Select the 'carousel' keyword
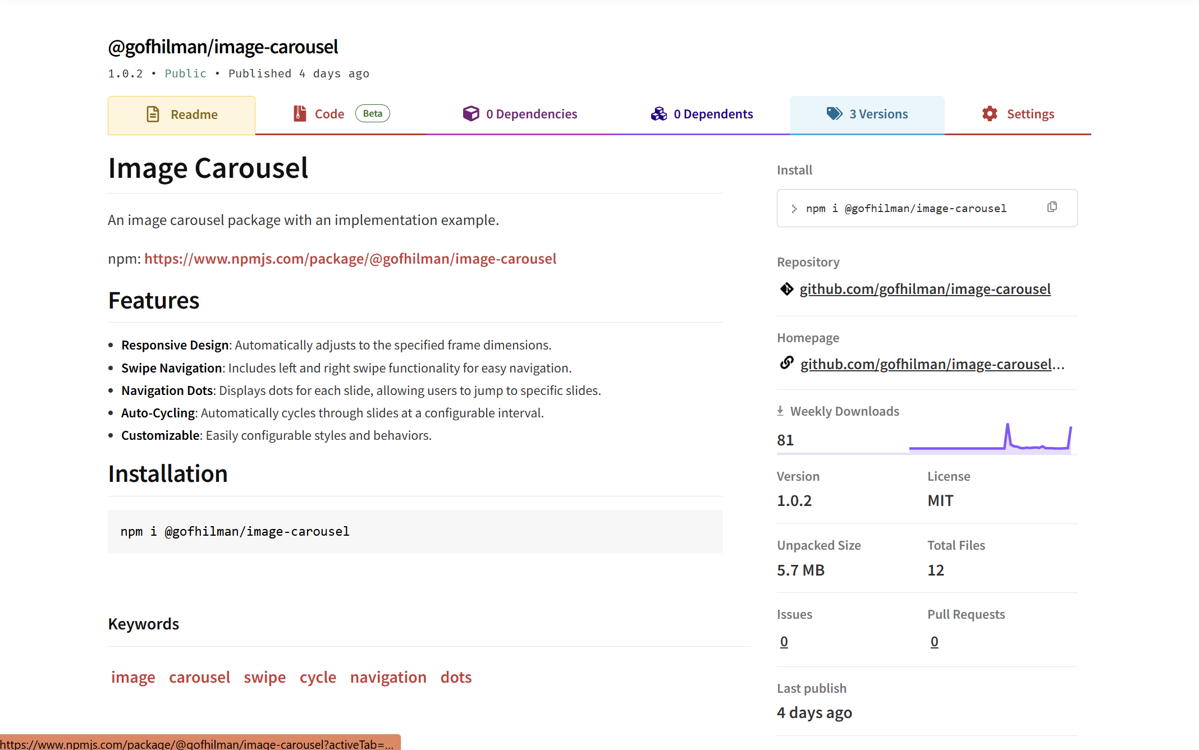 [x=199, y=677]
